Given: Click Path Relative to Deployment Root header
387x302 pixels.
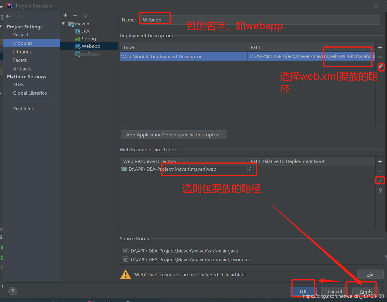Looking at the screenshot, I should point(311,161).
